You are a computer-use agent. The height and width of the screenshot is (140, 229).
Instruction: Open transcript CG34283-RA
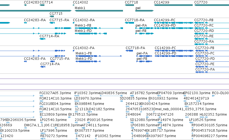[x=35, y=20]
